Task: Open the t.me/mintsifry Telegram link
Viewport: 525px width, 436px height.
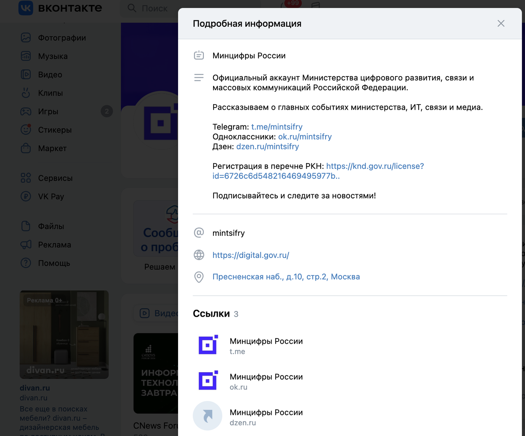Action: (x=277, y=127)
